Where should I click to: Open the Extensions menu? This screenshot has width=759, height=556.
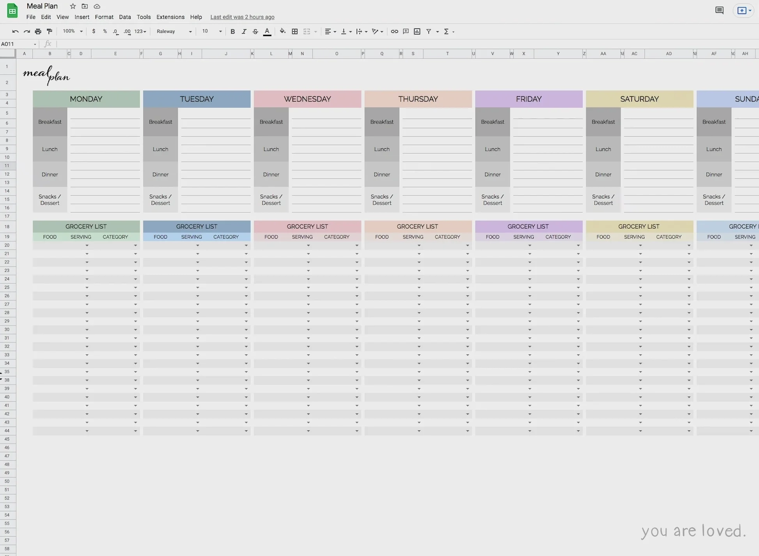(x=170, y=17)
